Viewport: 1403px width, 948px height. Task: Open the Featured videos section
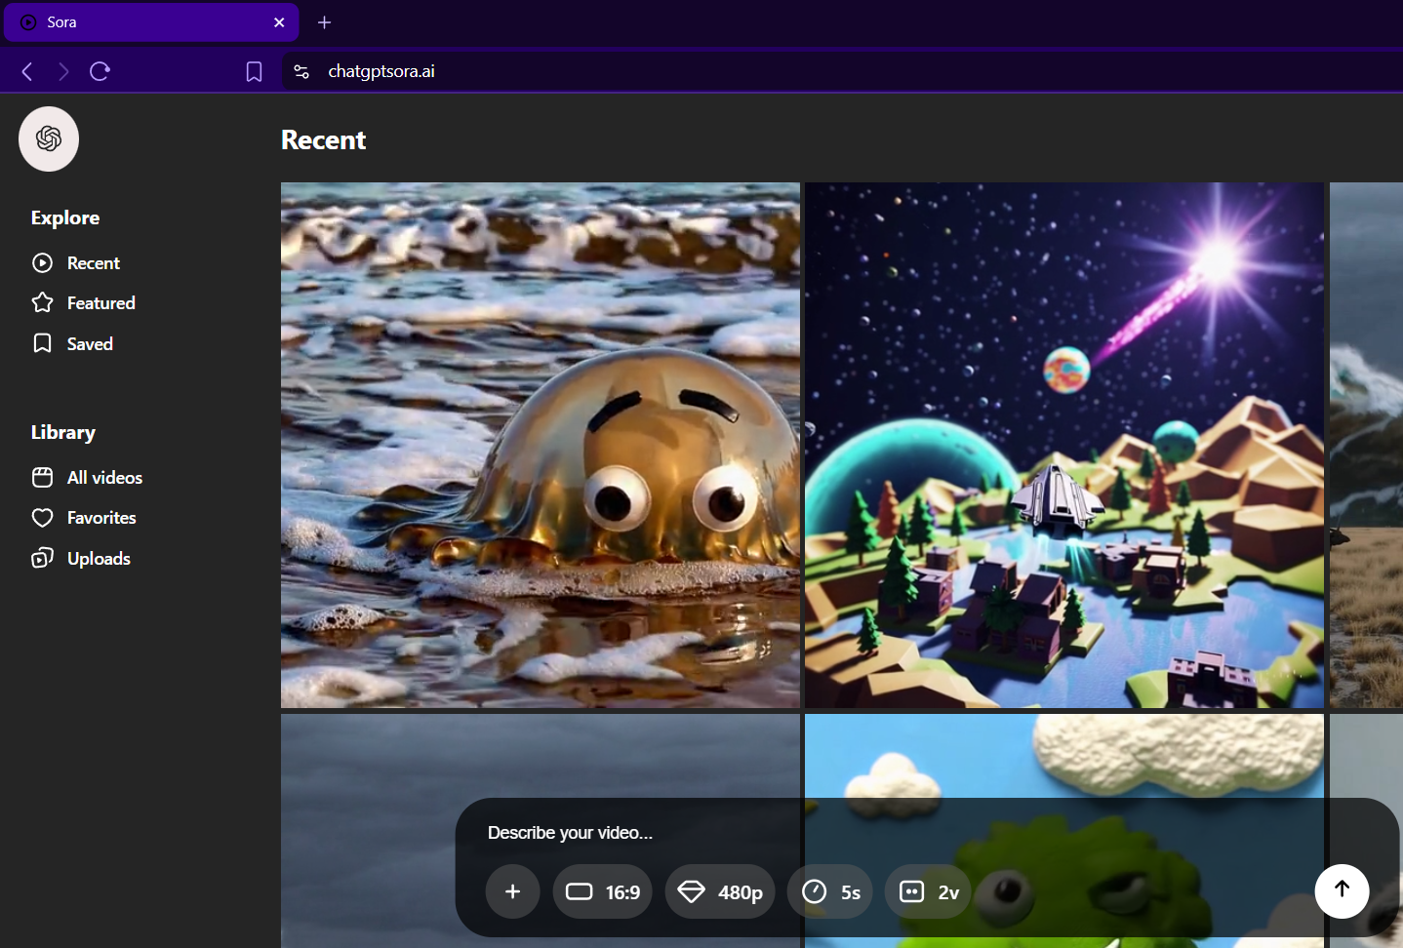pos(84,303)
